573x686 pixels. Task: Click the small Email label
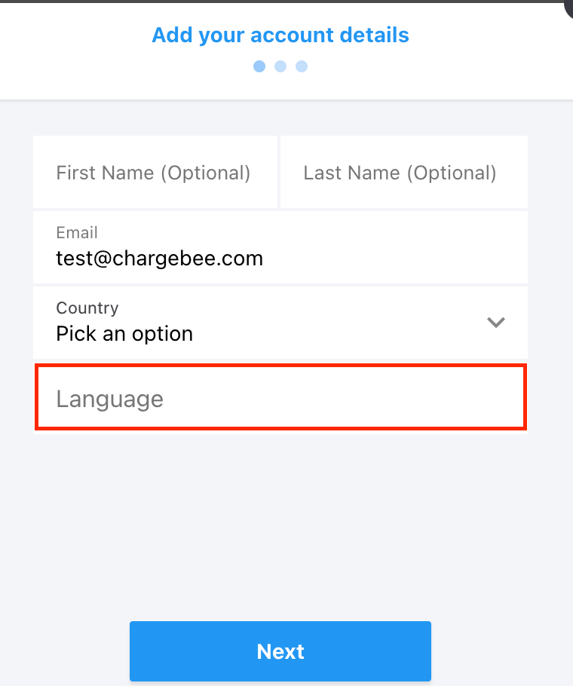[77, 232]
